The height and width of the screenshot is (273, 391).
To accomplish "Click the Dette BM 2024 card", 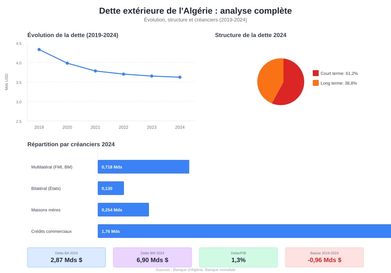I will point(152,257).
